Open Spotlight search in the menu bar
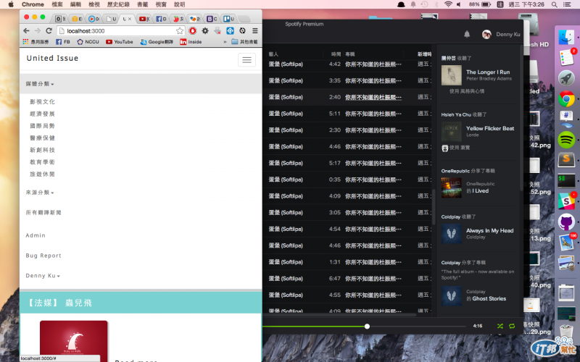The image size is (580, 362). pyautogui.click(x=554, y=4)
